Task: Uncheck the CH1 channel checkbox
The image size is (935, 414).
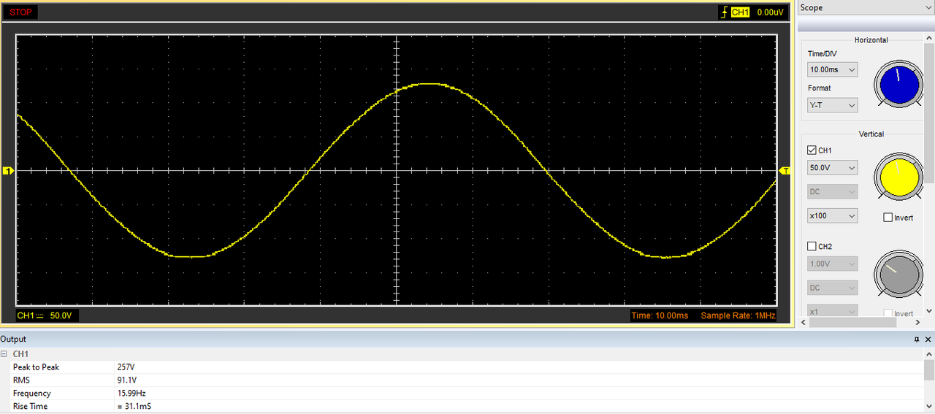Action: 812,150
